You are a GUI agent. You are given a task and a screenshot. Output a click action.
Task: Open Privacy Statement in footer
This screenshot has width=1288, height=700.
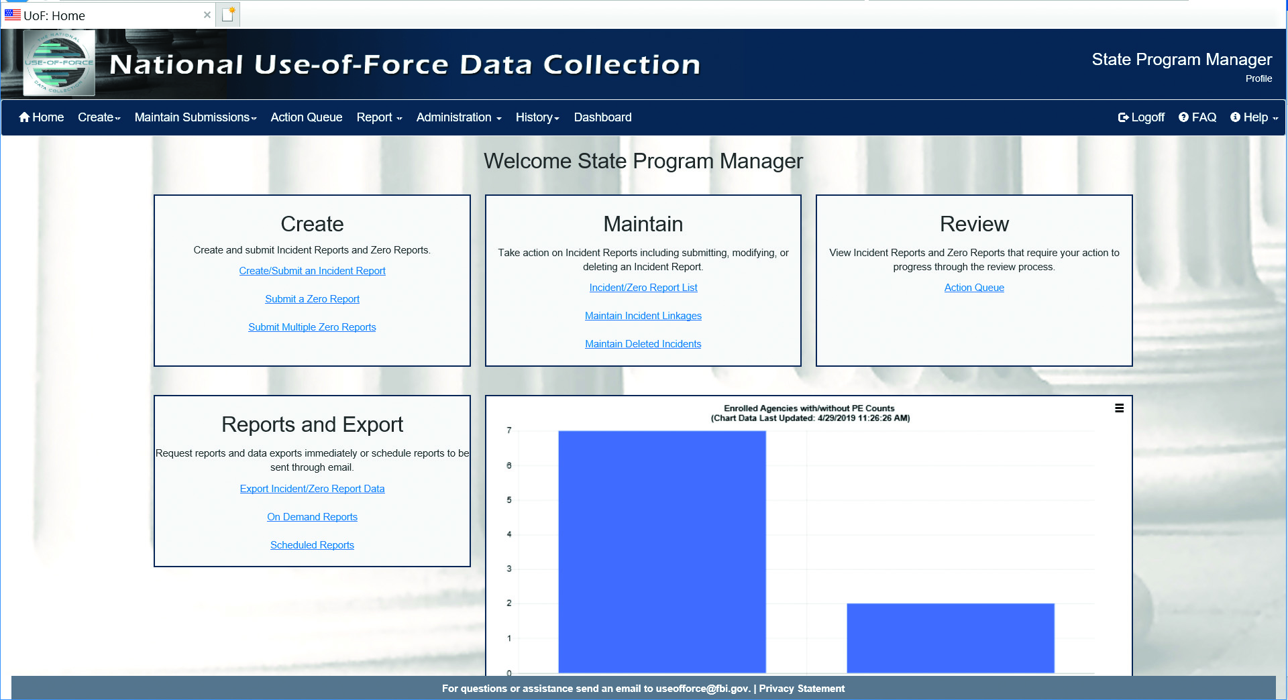click(802, 689)
